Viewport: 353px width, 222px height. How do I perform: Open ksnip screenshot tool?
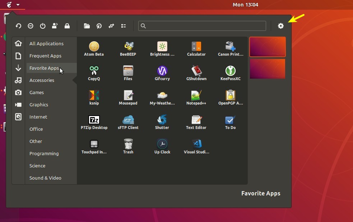click(x=94, y=97)
